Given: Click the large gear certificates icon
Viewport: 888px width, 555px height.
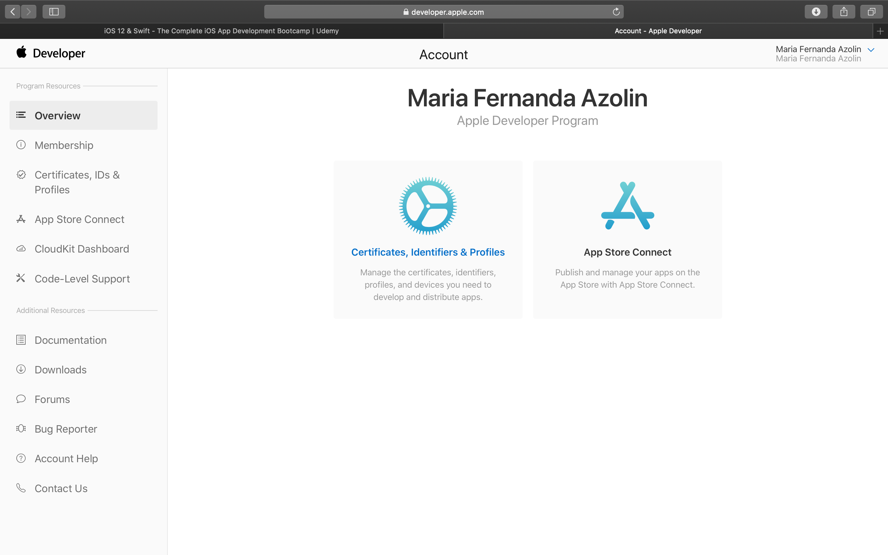Looking at the screenshot, I should coord(428,206).
